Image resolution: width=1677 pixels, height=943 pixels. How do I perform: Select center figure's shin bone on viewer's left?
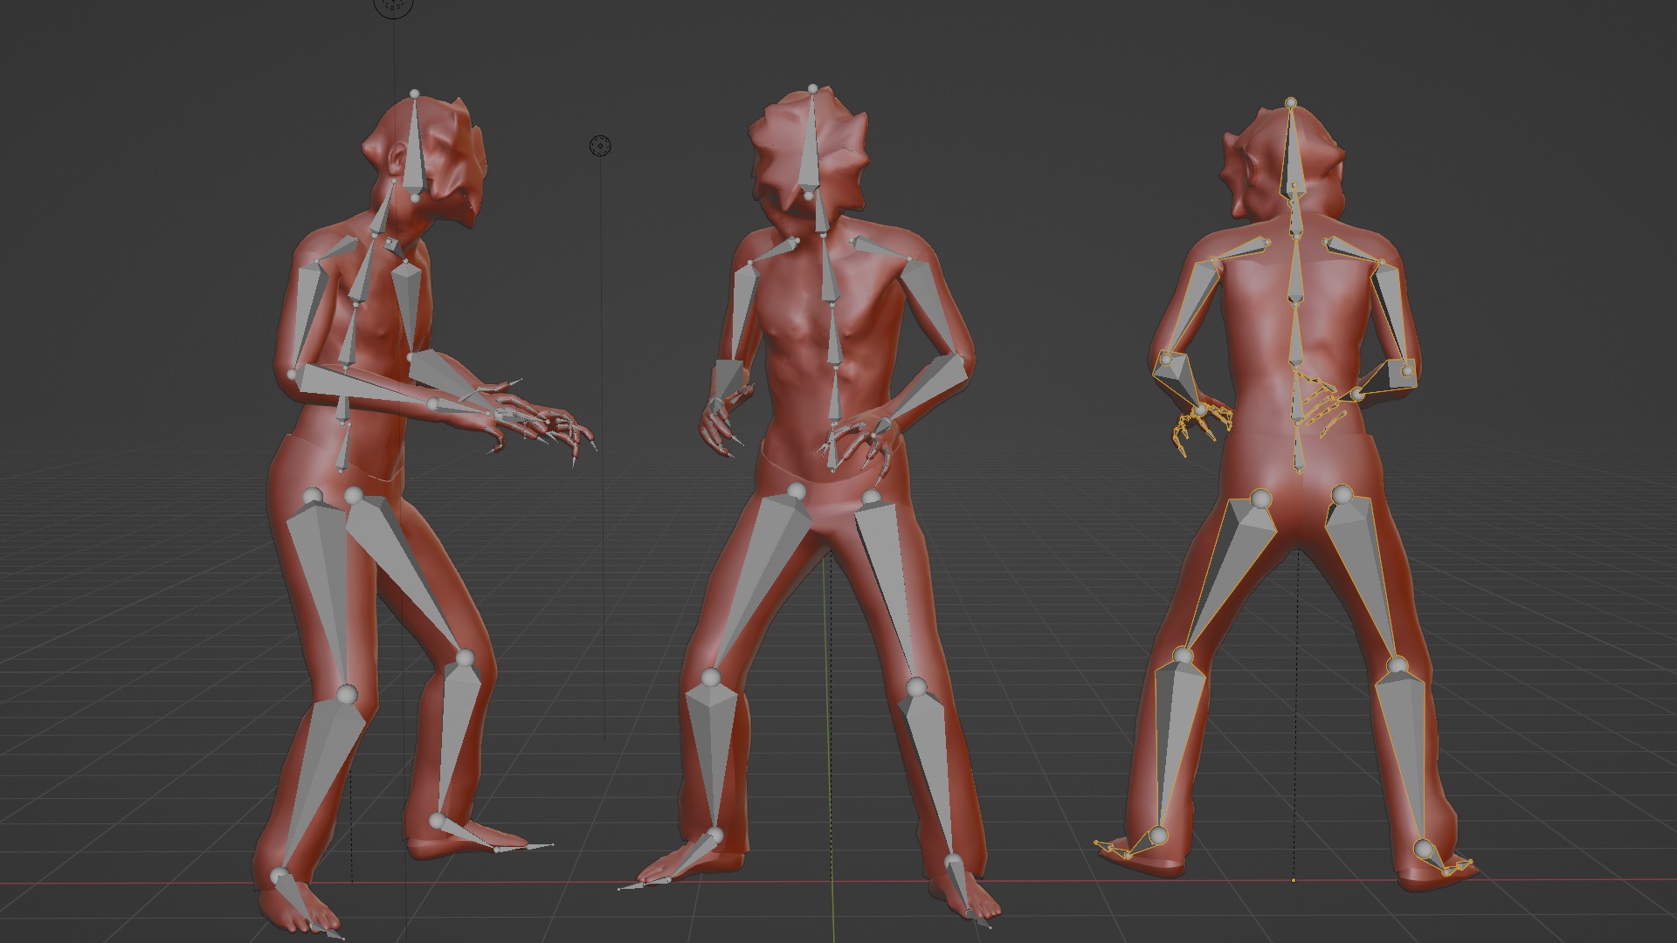click(x=713, y=755)
